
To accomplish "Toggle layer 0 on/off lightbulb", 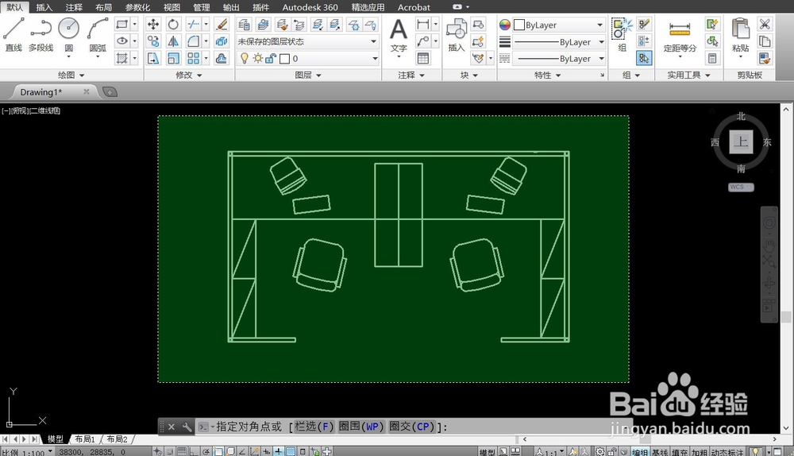I will tap(245, 58).
